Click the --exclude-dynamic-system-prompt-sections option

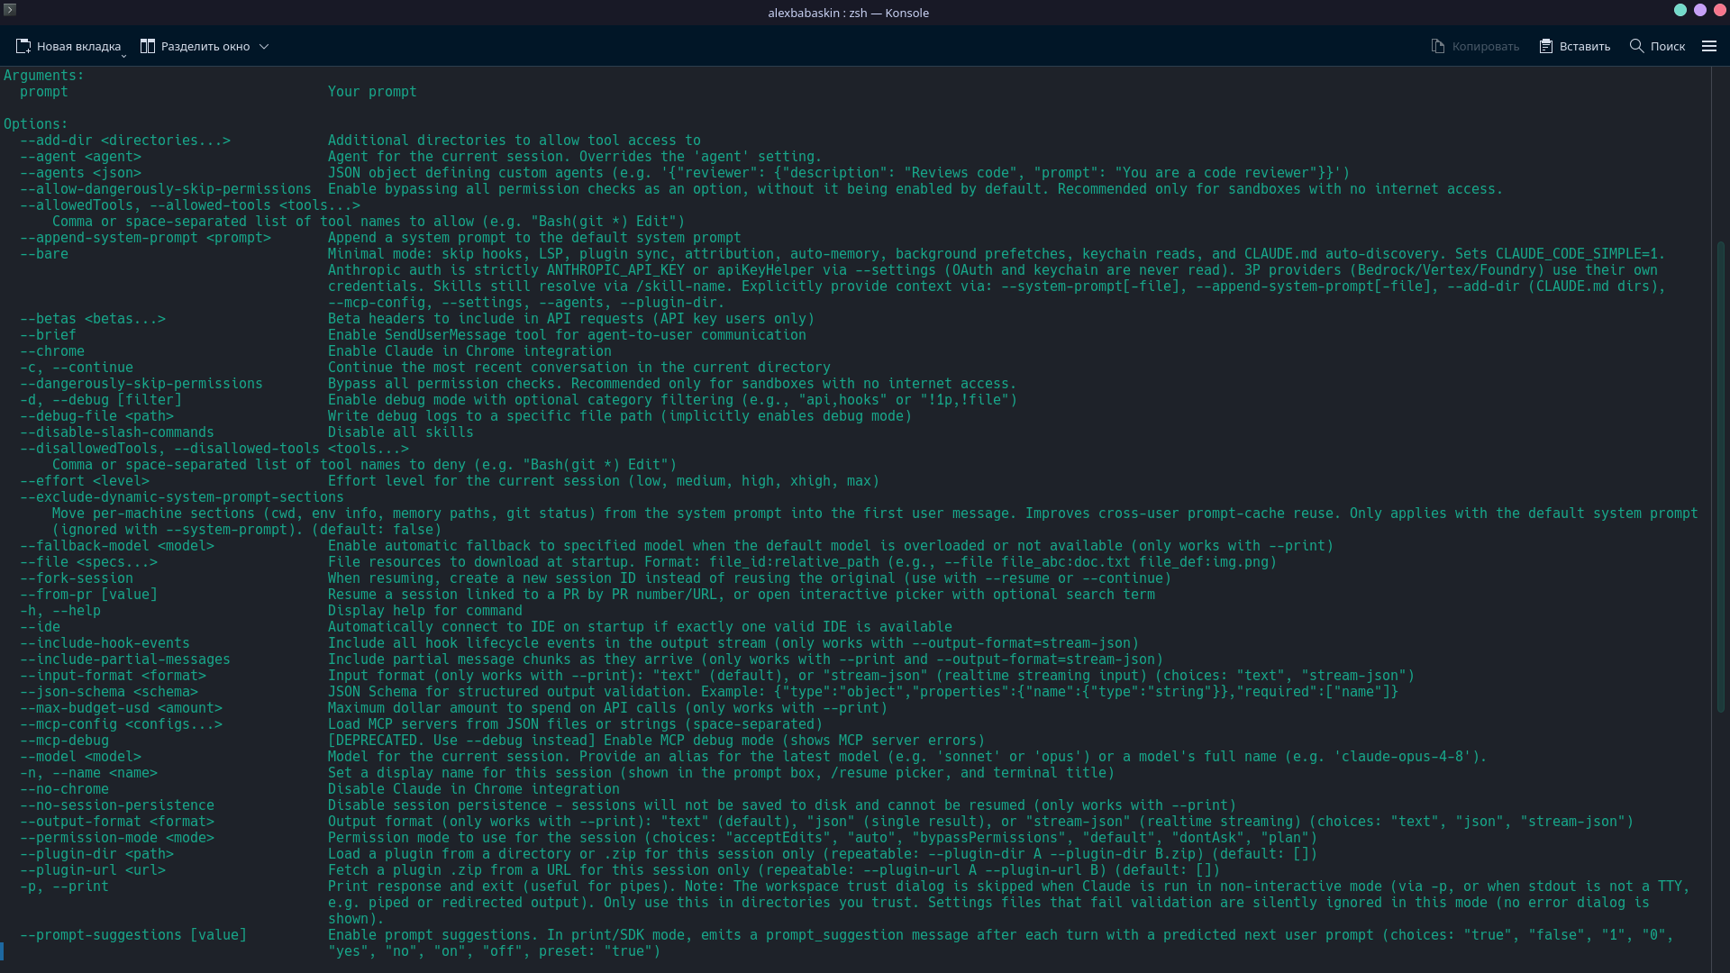(182, 497)
